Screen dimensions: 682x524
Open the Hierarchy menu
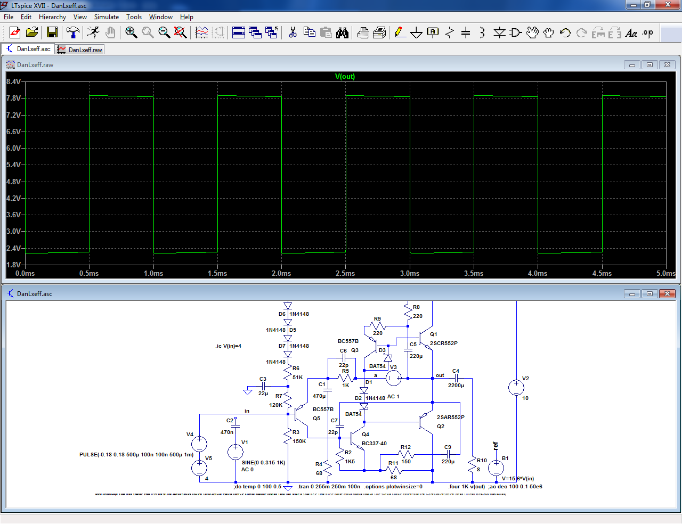pos(52,17)
